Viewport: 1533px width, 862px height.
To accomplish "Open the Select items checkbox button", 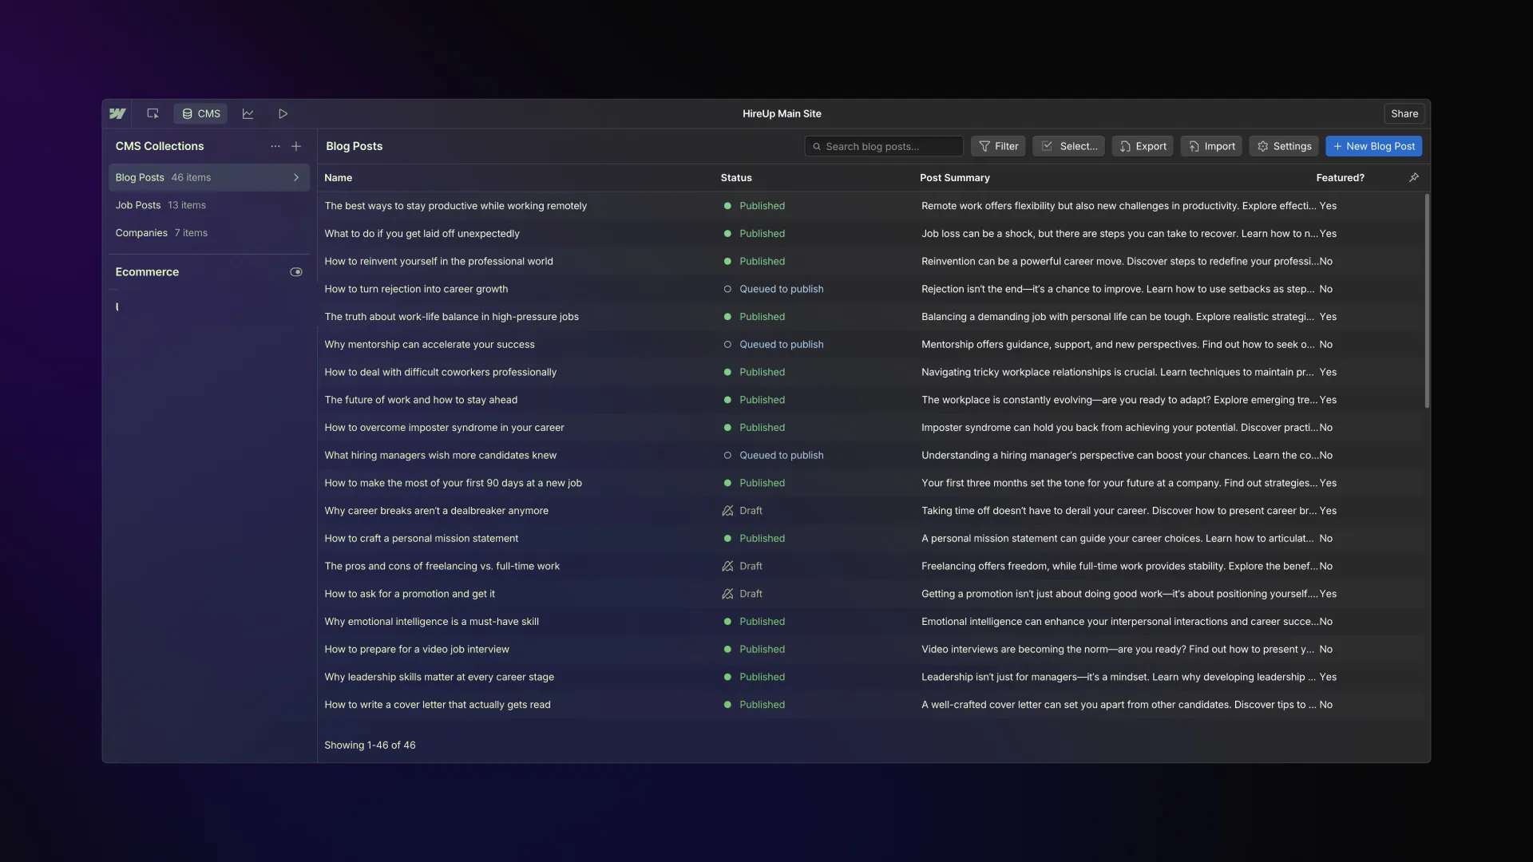I will 1068,146.
